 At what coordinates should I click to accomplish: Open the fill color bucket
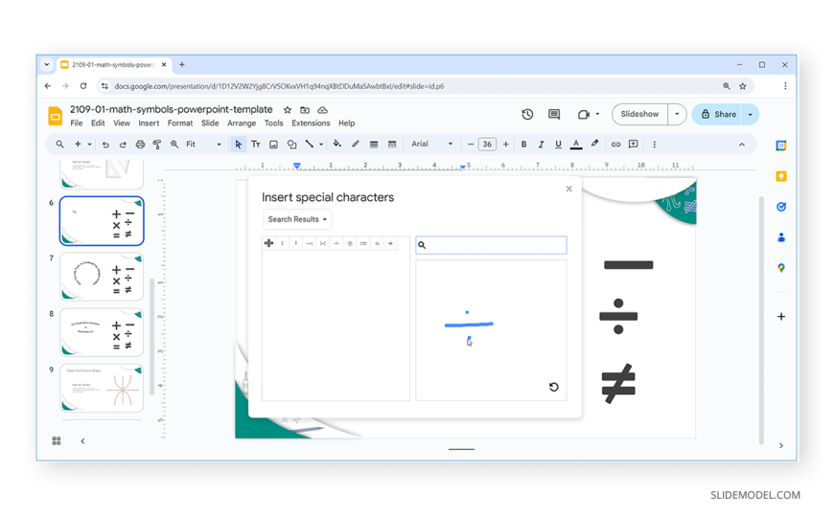tap(336, 144)
